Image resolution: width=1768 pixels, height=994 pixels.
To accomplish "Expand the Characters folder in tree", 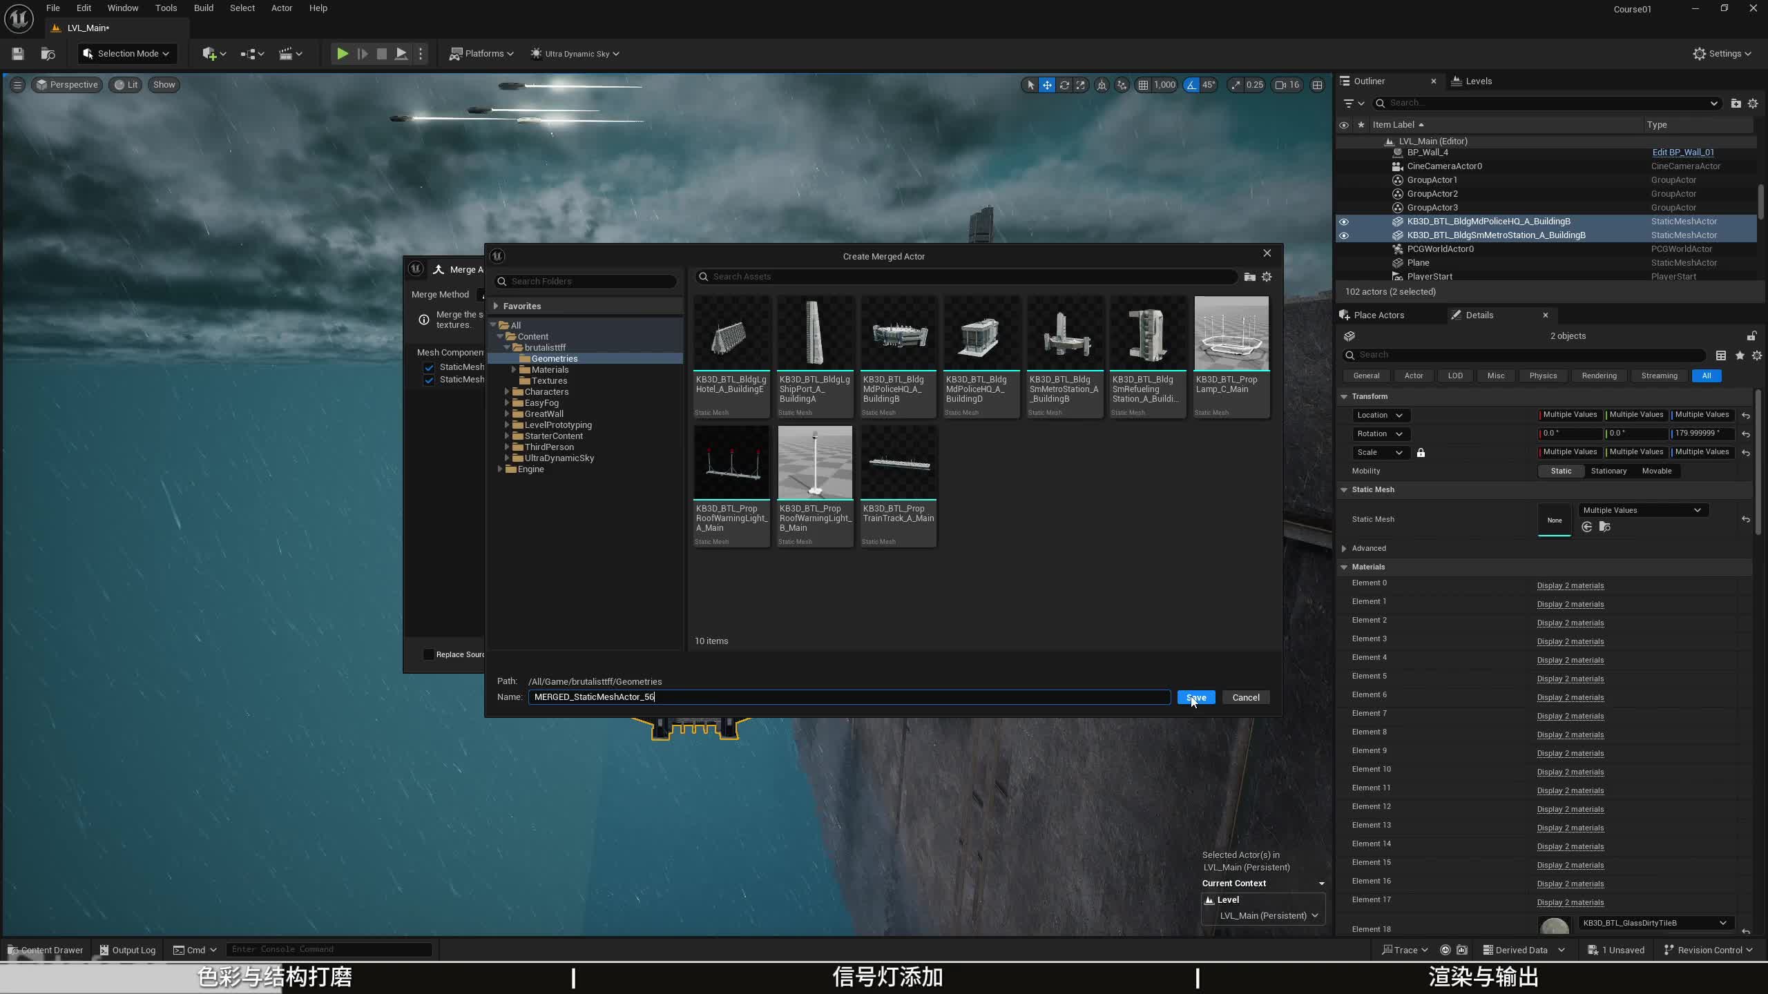I will 507,392.
